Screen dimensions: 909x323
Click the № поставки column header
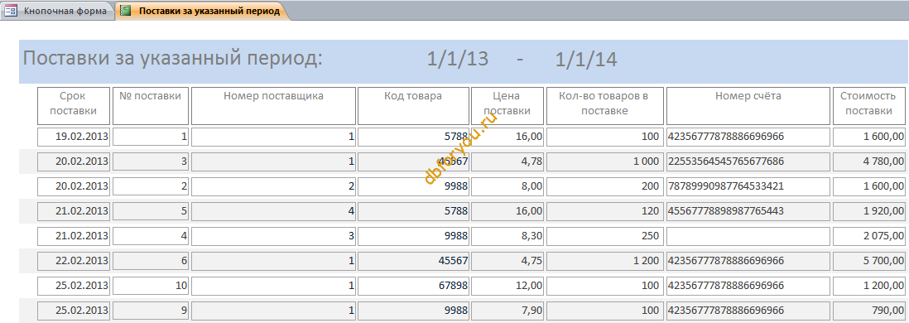(x=151, y=105)
